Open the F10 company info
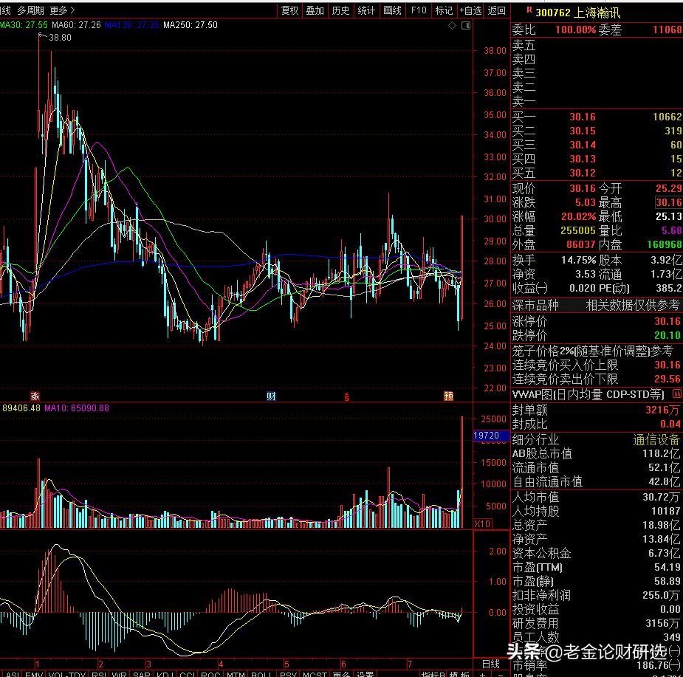This screenshot has width=683, height=677. [x=418, y=10]
